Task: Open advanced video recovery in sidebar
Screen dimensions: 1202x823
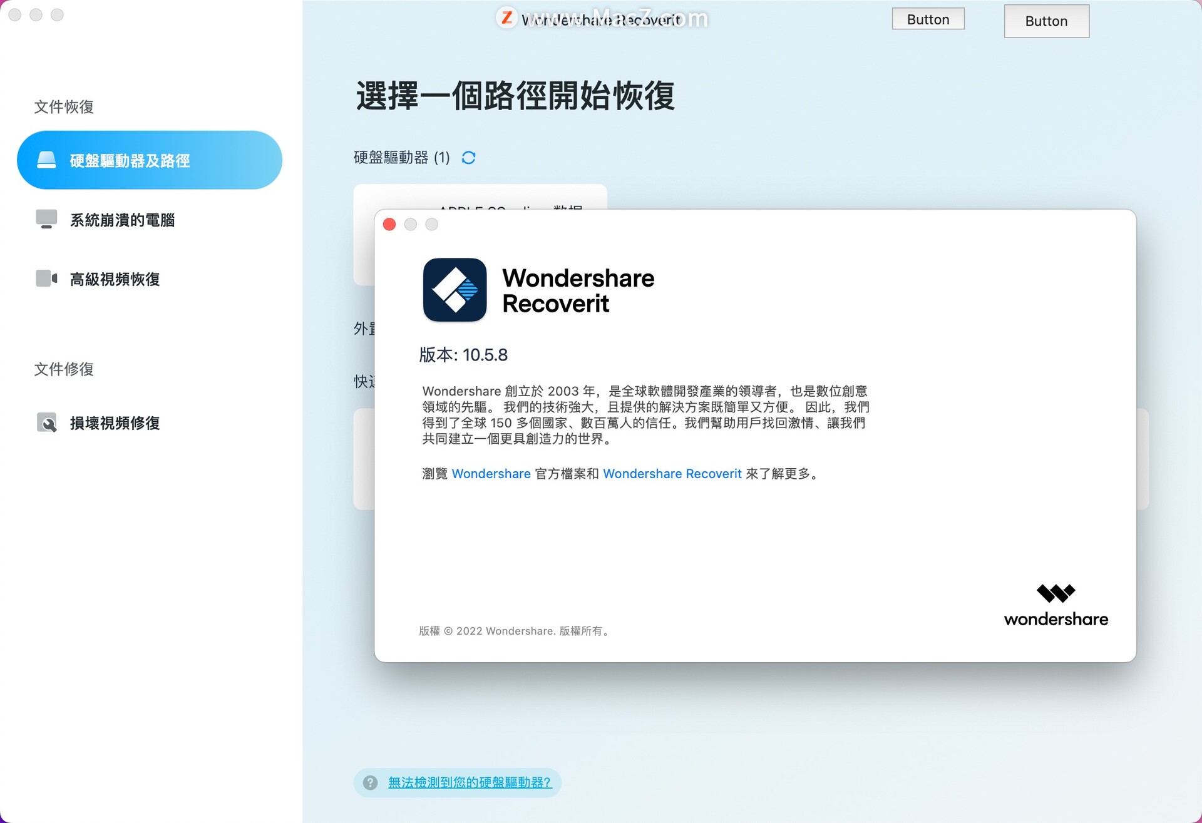Action: pos(115,279)
